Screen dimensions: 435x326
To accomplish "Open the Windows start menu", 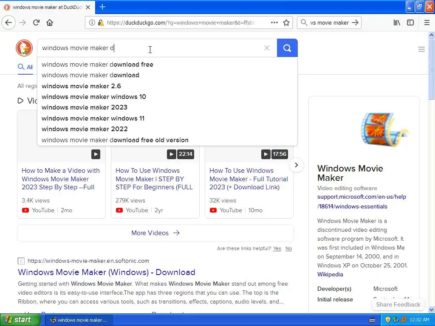I will [20, 320].
